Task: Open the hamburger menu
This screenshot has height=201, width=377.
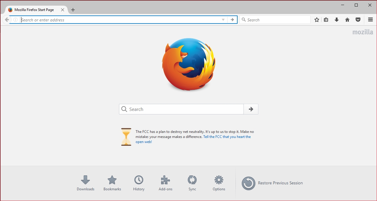Action: [370, 20]
